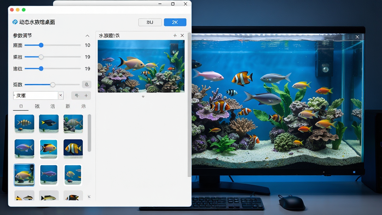The width and height of the screenshot is (382, 215).
Task: Open the dropdown box above the tabs
Action: (38, 96)
